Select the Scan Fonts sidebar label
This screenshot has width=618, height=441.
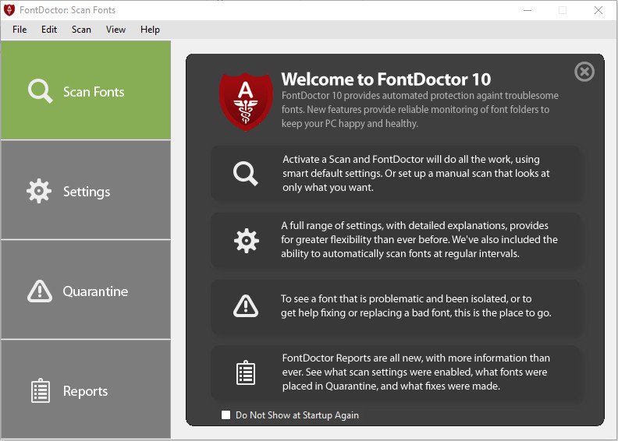tap(94, 92)
